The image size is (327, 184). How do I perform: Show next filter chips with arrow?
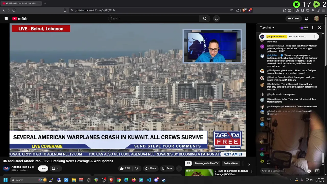[x=249, y=164]
